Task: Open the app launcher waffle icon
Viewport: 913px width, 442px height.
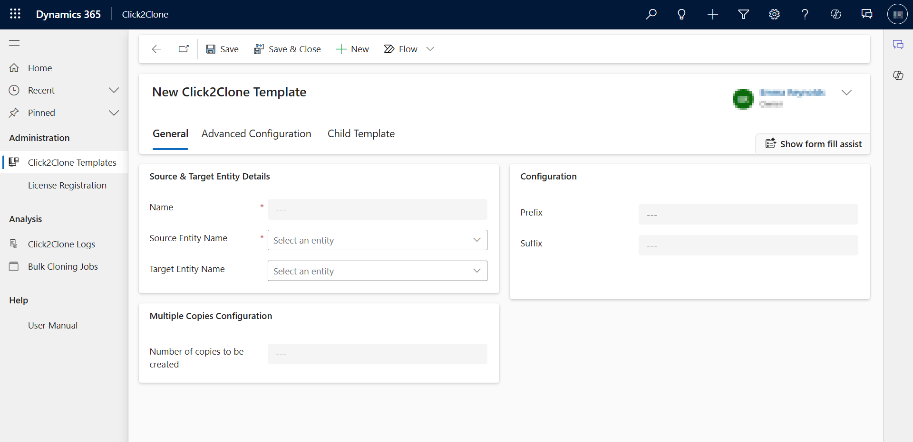Action: tap(15, 14)
